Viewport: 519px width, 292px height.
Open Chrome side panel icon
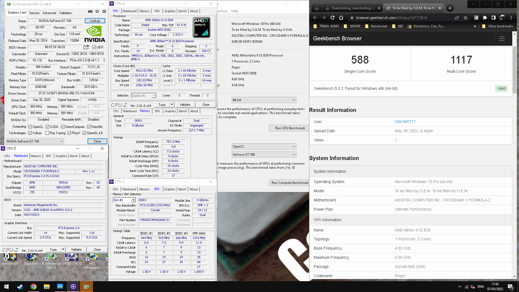494,18
